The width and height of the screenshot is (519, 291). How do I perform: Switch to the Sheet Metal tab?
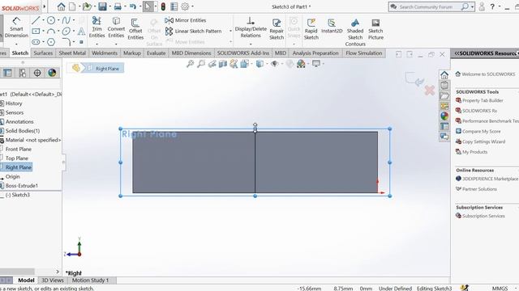coord(72,53)
